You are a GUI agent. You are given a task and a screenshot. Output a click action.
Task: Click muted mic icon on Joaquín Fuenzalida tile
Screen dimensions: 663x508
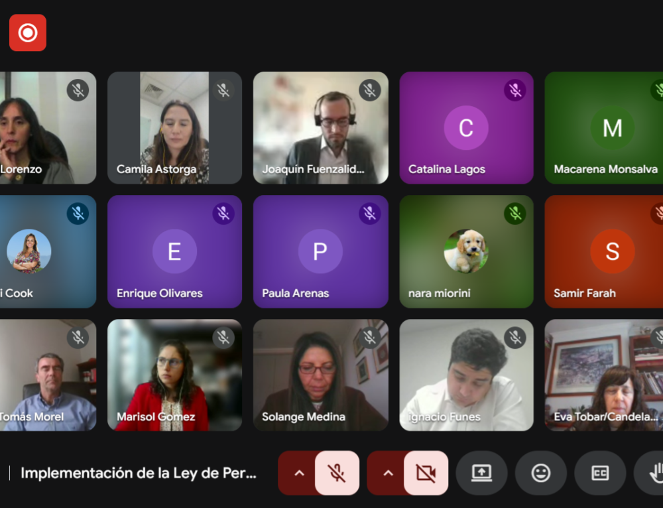point(369,90)
